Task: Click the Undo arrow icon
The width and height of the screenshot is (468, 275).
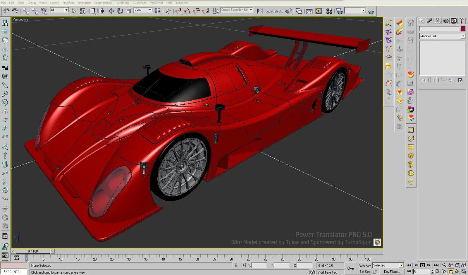Action: [x=6, y=11]
